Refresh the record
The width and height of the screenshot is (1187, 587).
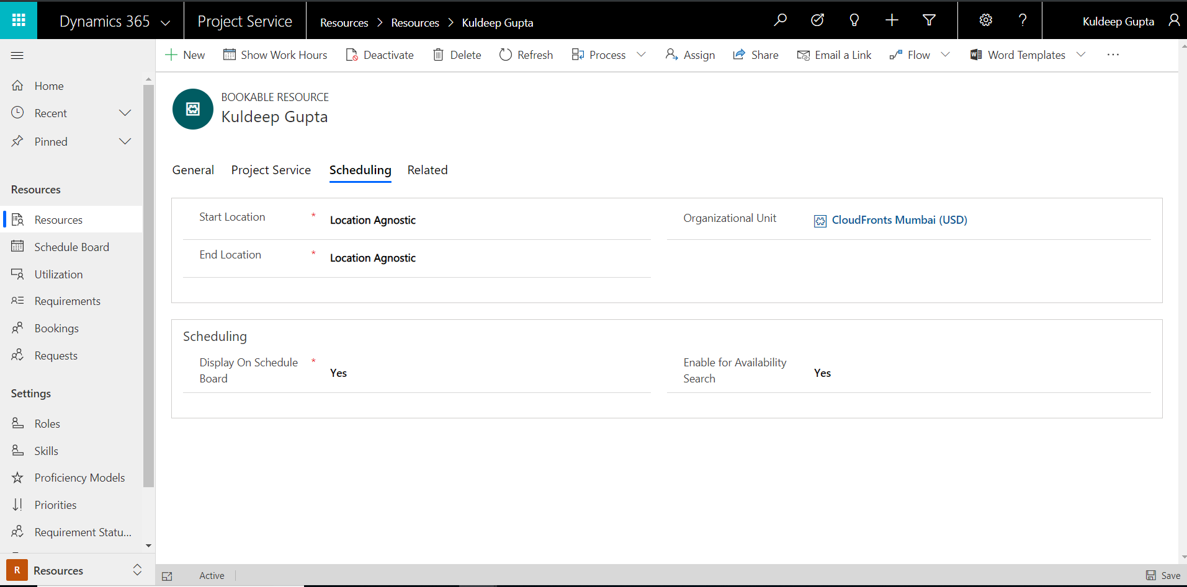tap(526, 55)
